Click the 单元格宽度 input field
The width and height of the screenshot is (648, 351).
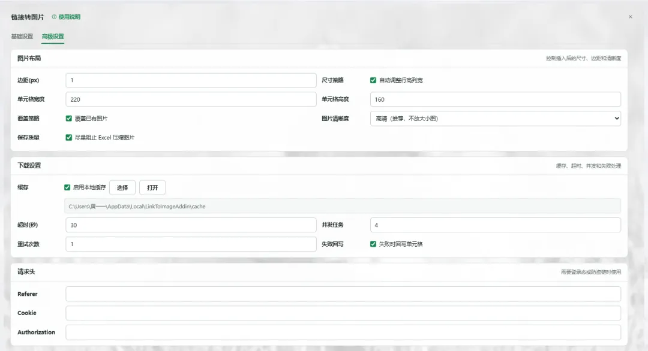191,99
